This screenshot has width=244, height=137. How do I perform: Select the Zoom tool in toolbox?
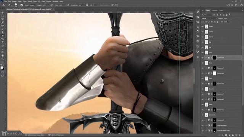click(3, 59)
